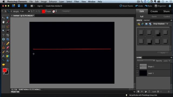Image resolution: width=173 pixels, height=97 pixels.
Task: Hide the Shape 1 layer
Action: tap(137, 66)
